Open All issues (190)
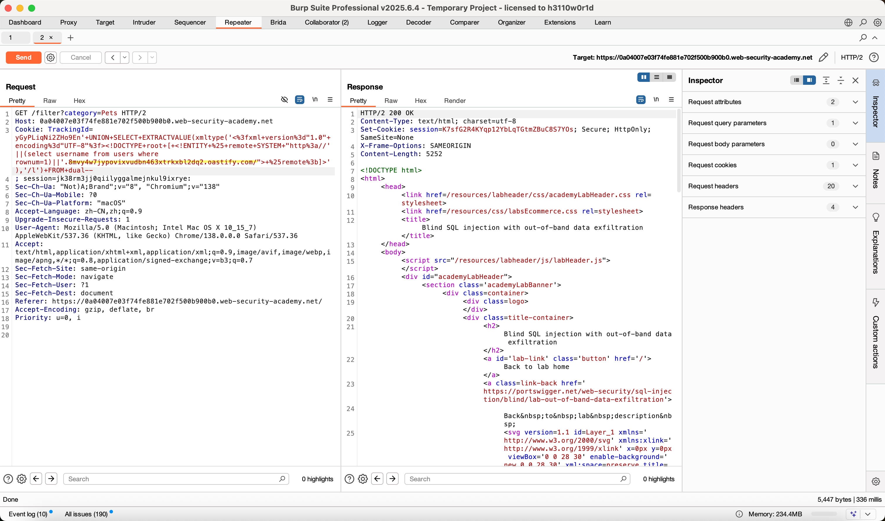This screenshot has width=885, height=521. click(86, 514)
